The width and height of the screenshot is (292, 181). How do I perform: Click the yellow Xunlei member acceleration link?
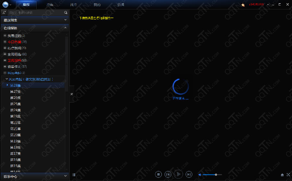(x=96, y=18)
